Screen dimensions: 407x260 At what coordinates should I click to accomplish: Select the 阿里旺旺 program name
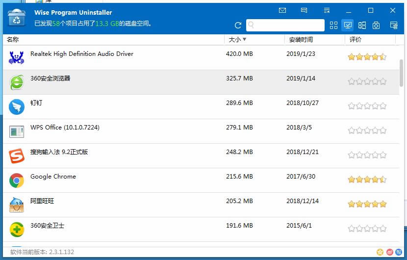42,201
